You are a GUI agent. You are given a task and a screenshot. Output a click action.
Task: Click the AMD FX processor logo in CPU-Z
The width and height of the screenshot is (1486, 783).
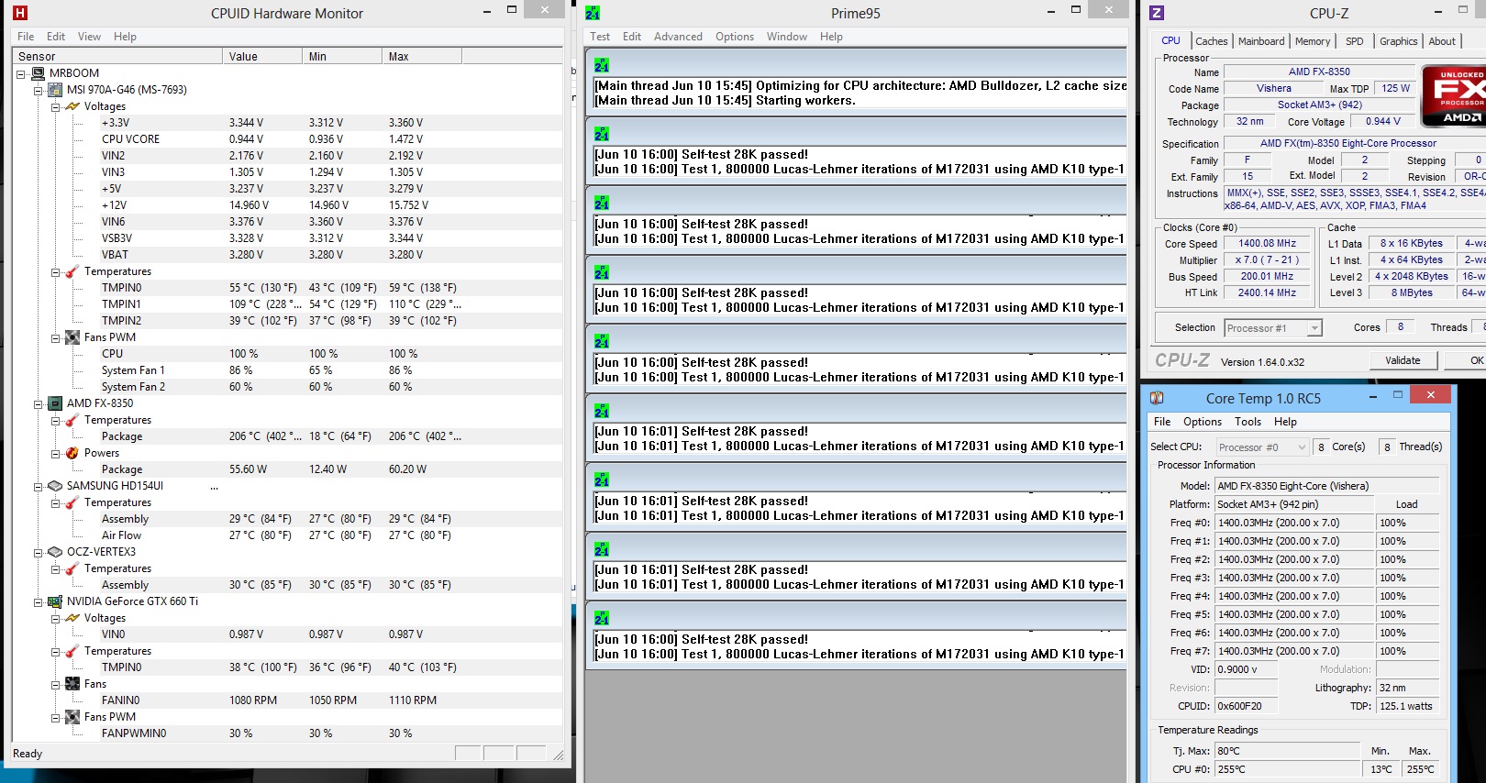1453,95
